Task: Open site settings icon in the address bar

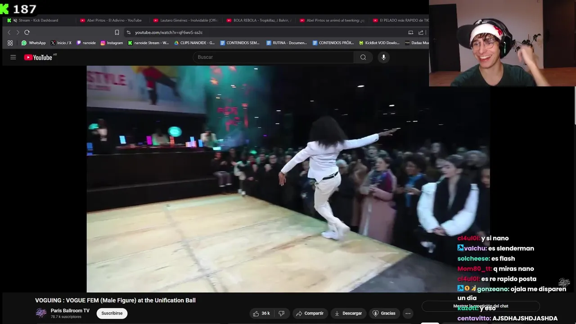Action: click(129, 32)
